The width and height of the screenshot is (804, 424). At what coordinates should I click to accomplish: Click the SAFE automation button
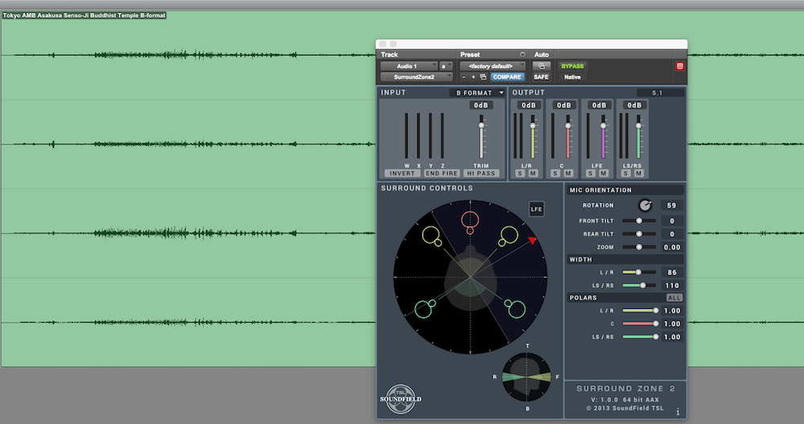(541, 77)
